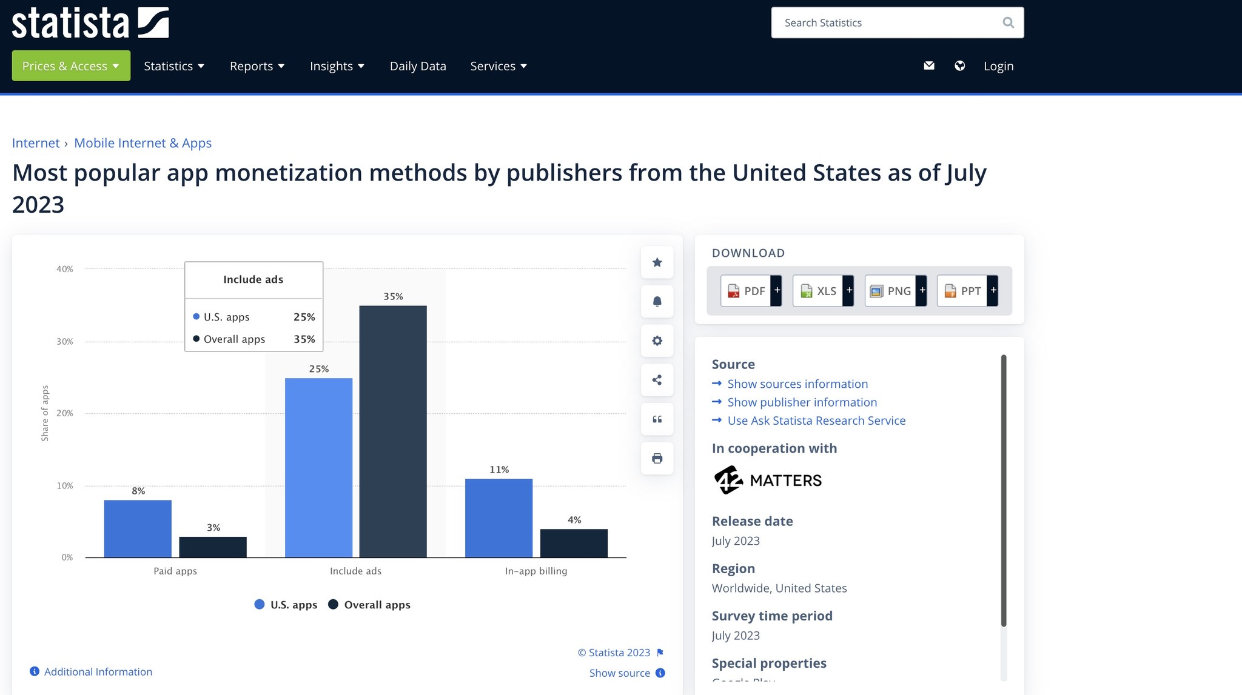
Task: Click the favorite star icon on the chart
Action: (657, 262)
